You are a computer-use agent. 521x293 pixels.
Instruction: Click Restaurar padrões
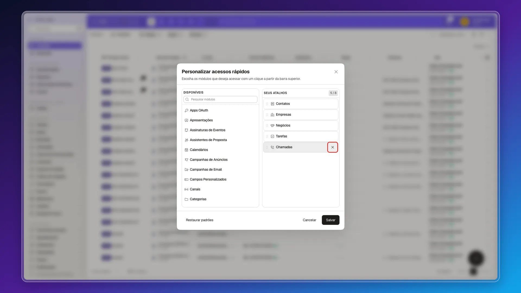[199, 220]
